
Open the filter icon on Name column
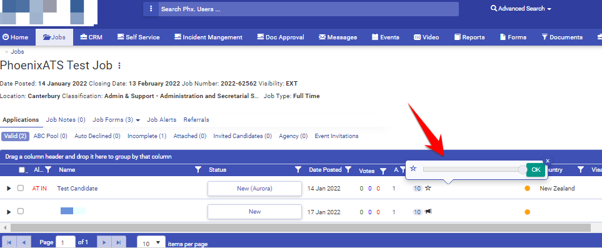[x=198, y=170]
